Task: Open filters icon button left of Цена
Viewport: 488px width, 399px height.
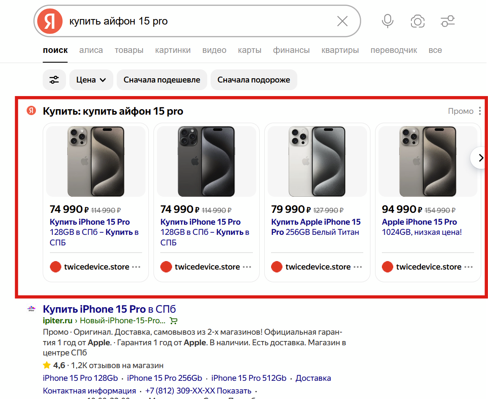Action: click(x=54, y=80)
